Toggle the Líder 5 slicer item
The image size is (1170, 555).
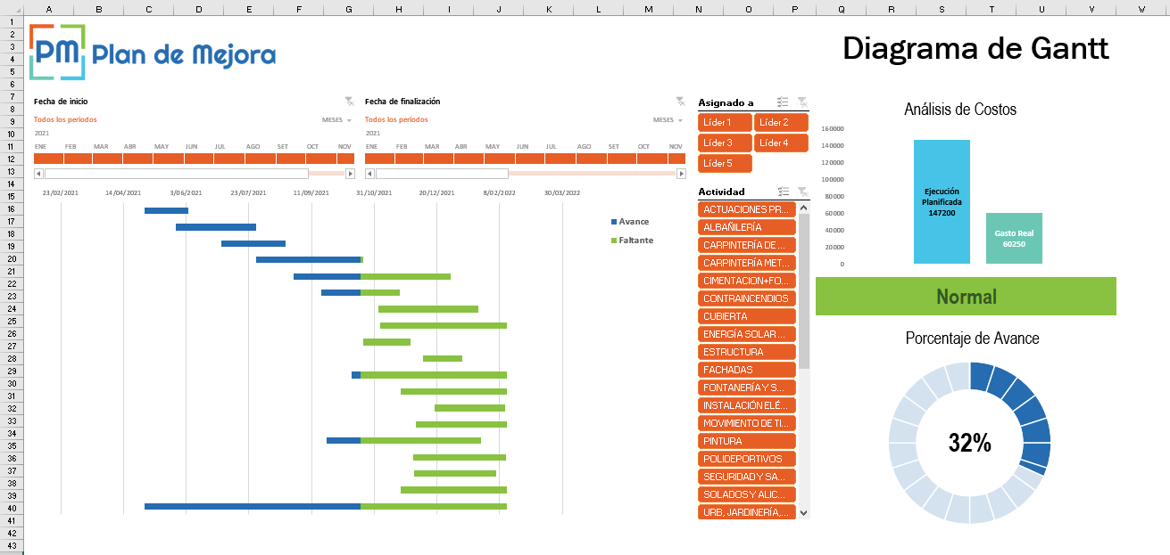(x=725, y=163)
